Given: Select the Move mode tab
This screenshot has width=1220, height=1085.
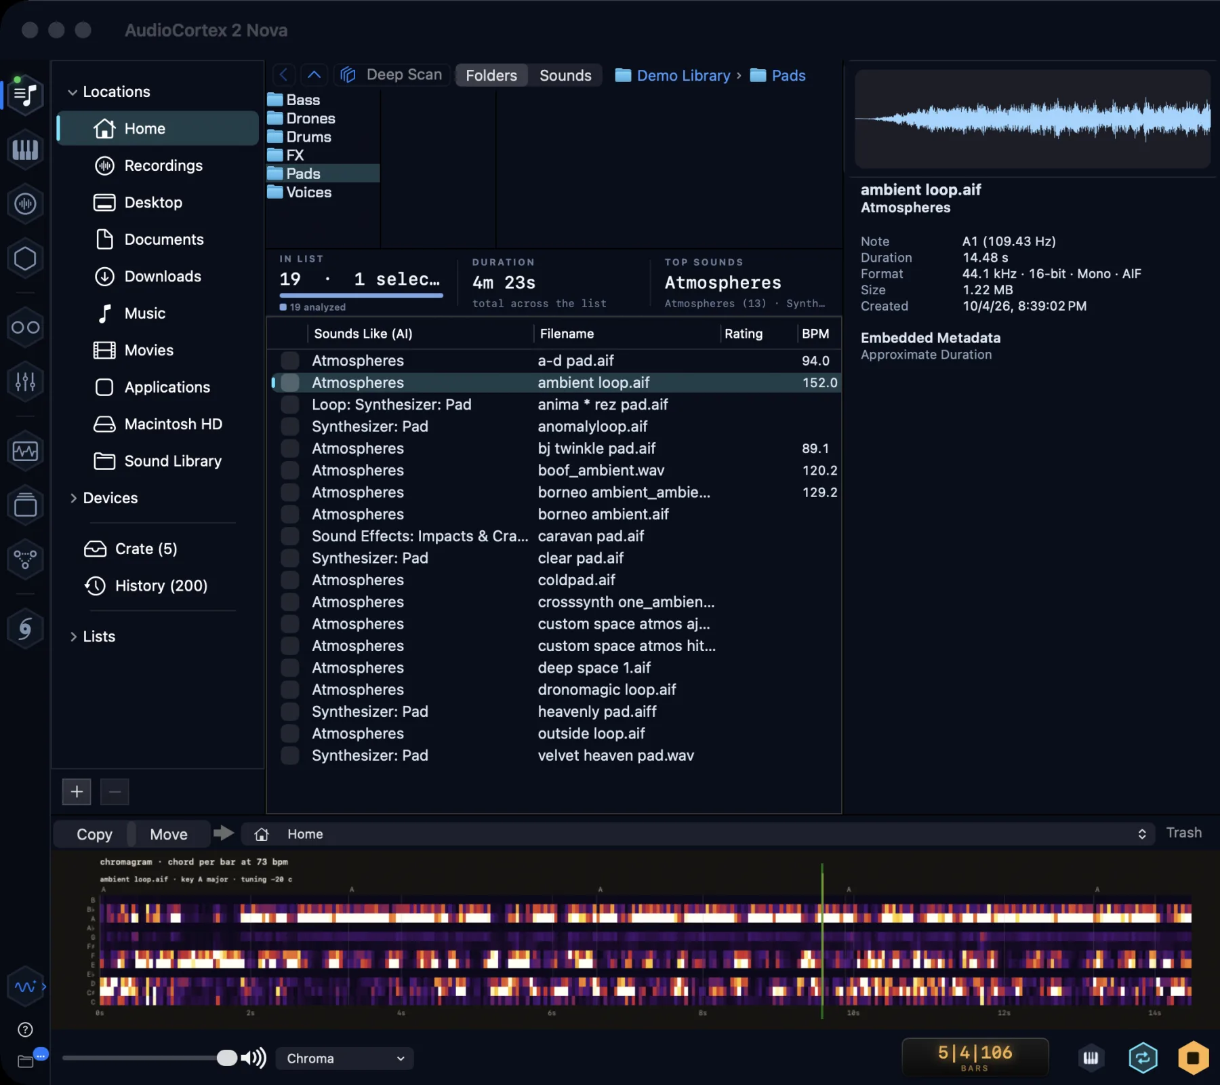Looking at the screenshot, I should click(x=169, y=835).
